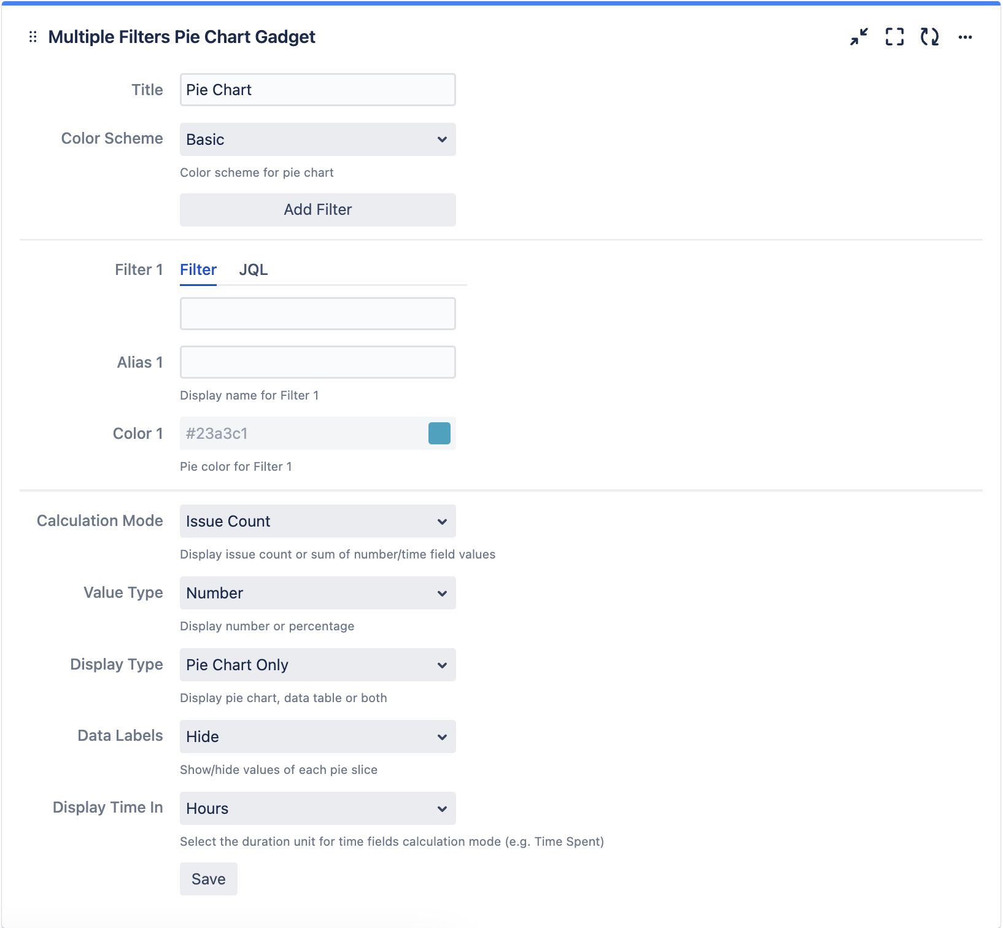1003x928 pixels.
Task: Open the Color 1 color picker swatch
Action: click(440, 433)
